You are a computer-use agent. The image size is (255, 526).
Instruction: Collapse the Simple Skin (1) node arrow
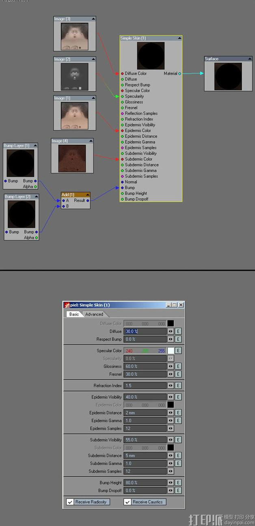[179, 38]
